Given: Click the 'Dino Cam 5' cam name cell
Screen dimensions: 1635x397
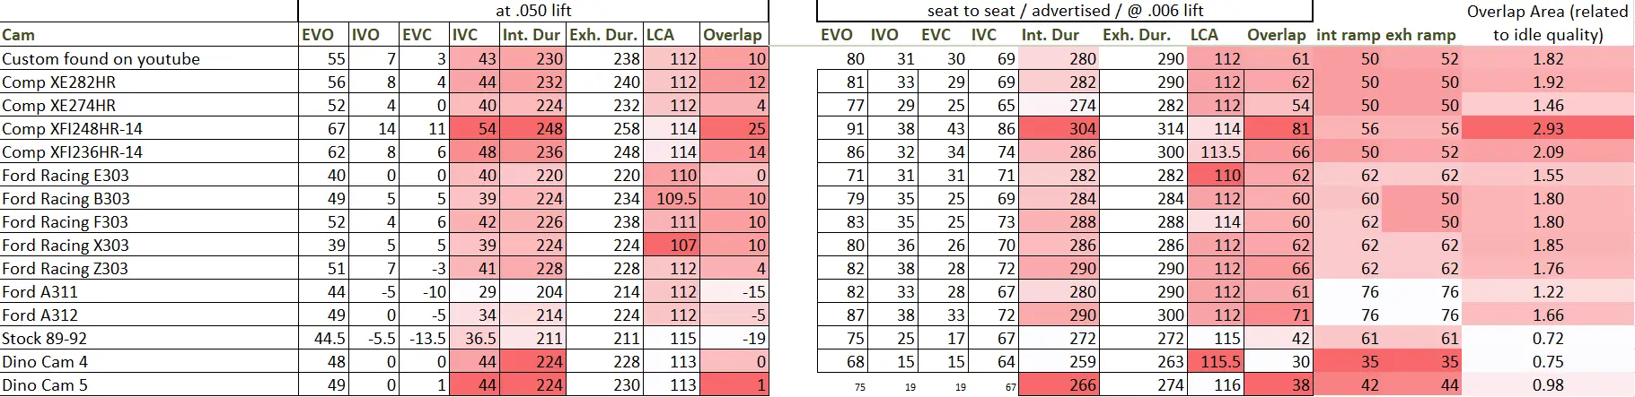Looking at the screenshot, I should pyautogui.click(x=149, y=384).
